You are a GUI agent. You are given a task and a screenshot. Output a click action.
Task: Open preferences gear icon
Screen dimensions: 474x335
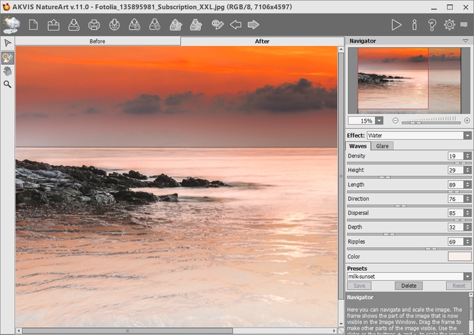tap(450, 25)
